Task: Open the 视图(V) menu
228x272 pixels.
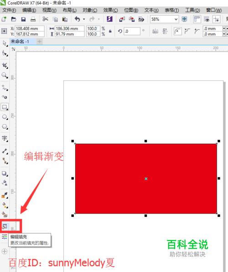Action: point(49,10)
